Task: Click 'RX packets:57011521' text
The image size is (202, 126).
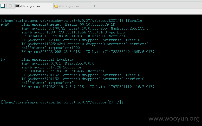Action: pyautogui.click(x=41, y=75)
